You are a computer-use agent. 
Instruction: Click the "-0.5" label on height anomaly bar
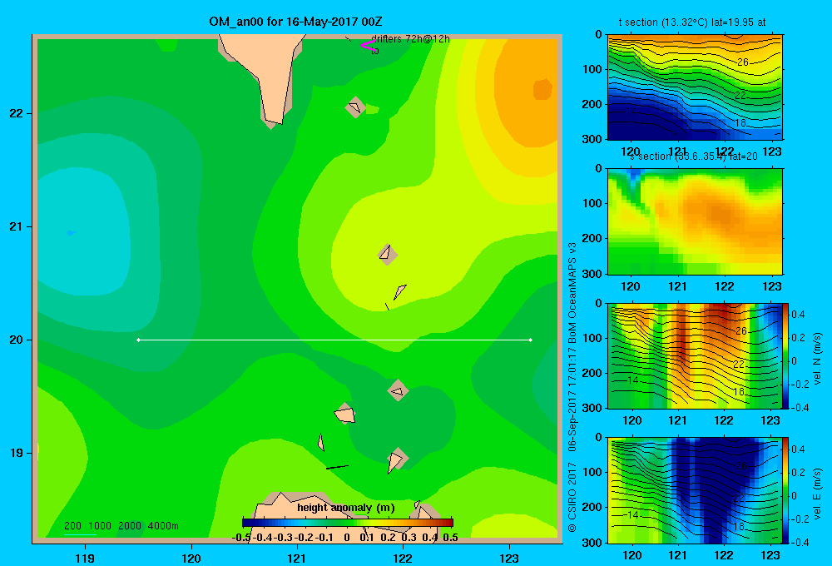coord(241,538)
